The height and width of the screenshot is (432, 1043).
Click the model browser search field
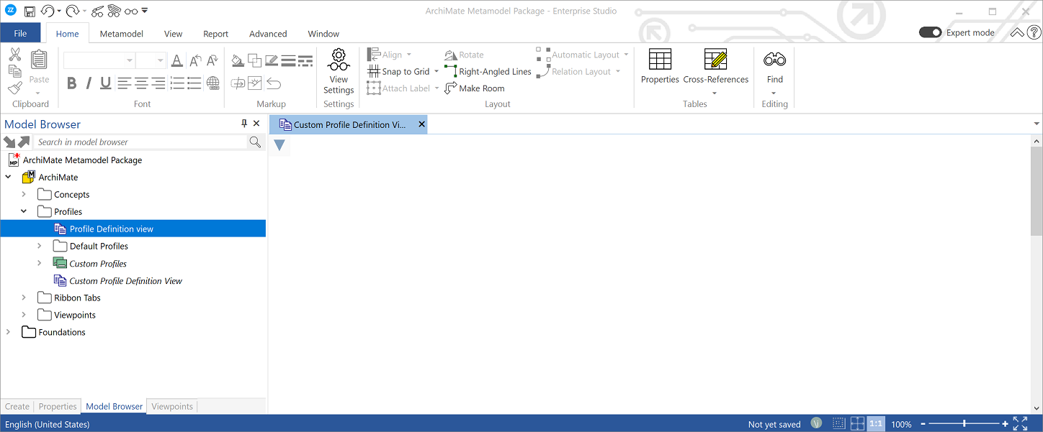[x=140, y=142]
